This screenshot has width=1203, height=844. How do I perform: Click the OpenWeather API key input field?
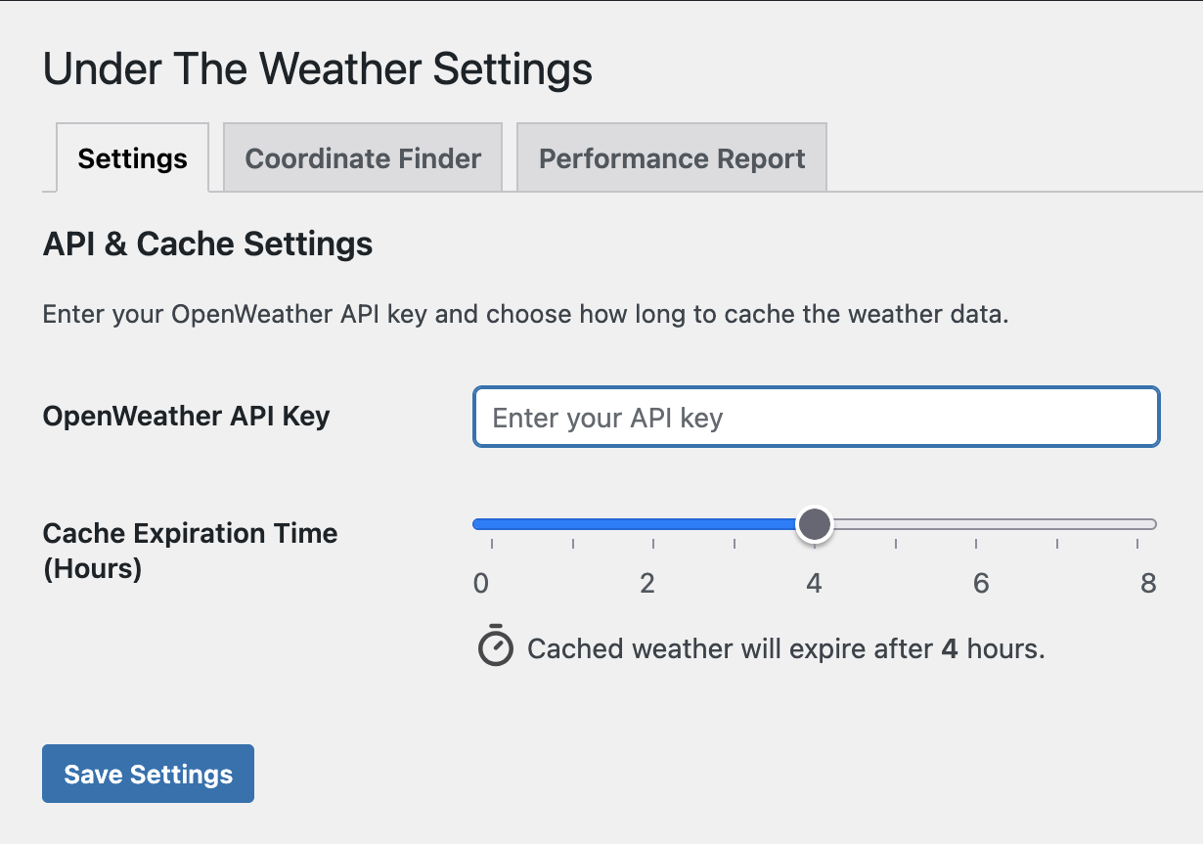click(x=816, y=418)
